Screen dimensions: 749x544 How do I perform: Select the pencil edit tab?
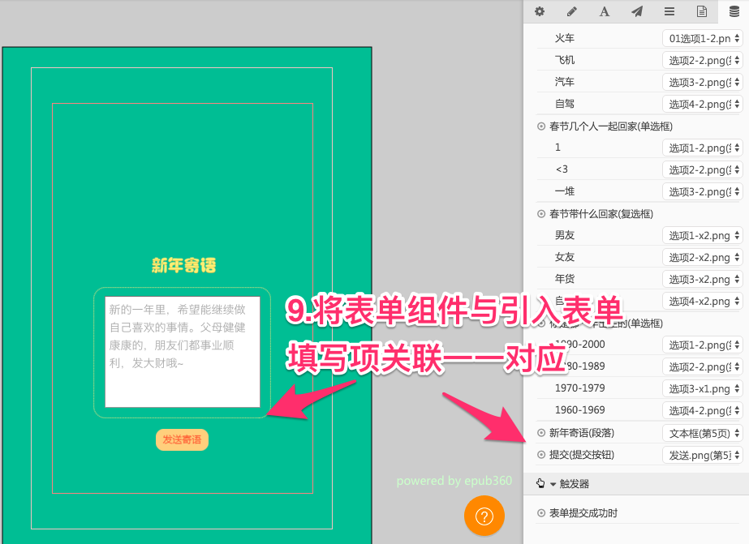(x=572, y=11)
